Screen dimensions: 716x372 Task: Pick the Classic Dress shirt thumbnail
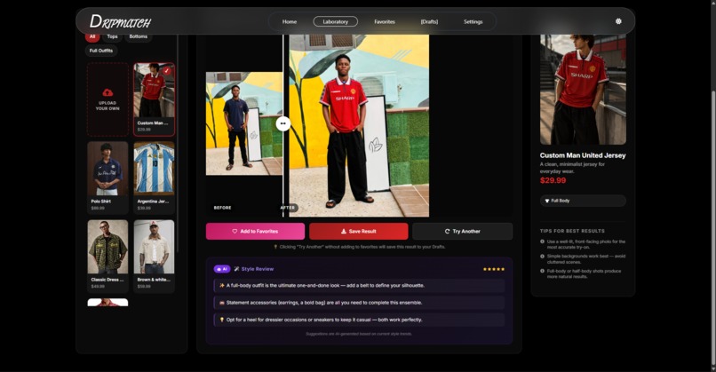[x=107, y=247]
